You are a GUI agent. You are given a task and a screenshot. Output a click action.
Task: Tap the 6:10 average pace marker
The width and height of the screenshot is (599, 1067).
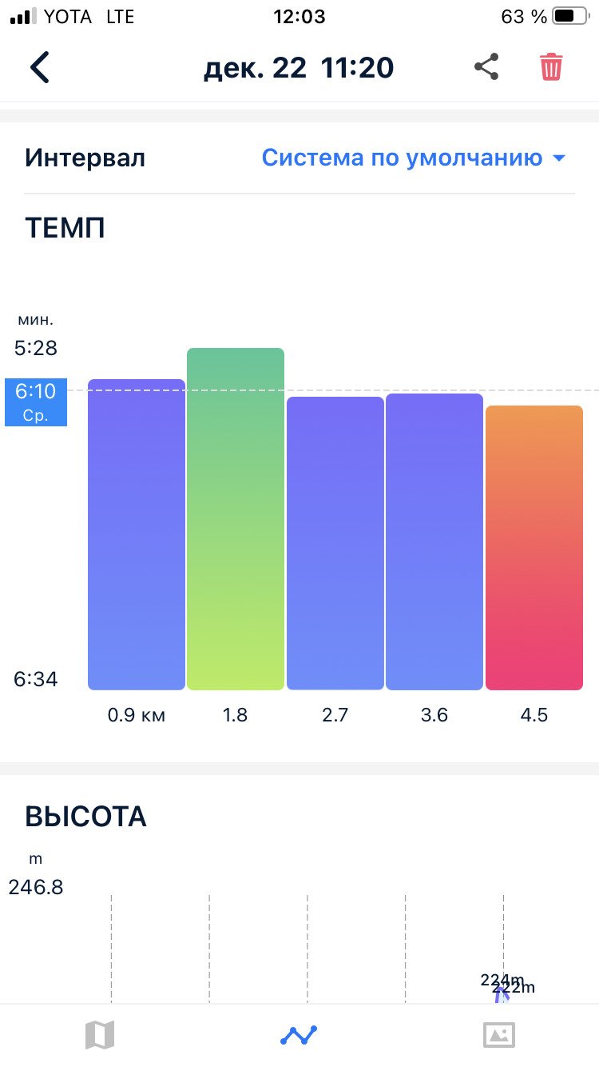pos(36,402)
